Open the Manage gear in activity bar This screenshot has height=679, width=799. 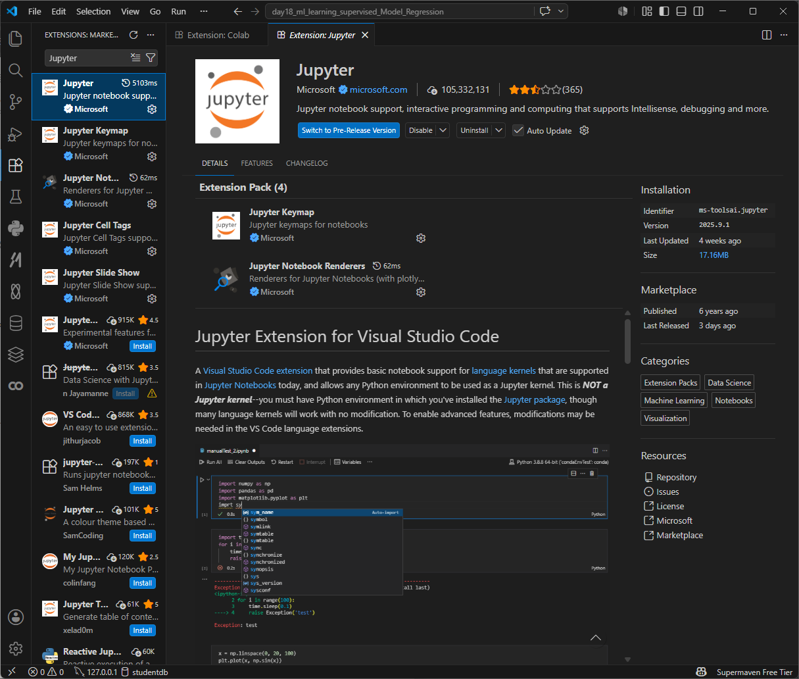(x=16, y=649)
